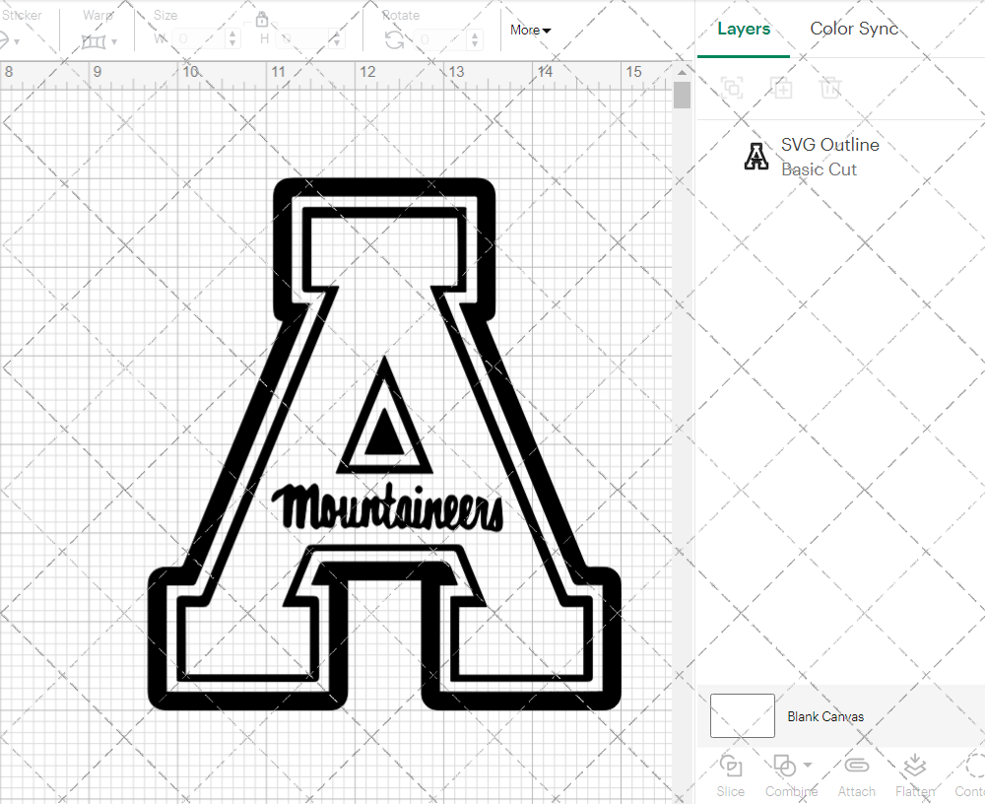This screenshot has width=985, height=804.
Task: Click the Rotate icon
Action: click(393, 38)
